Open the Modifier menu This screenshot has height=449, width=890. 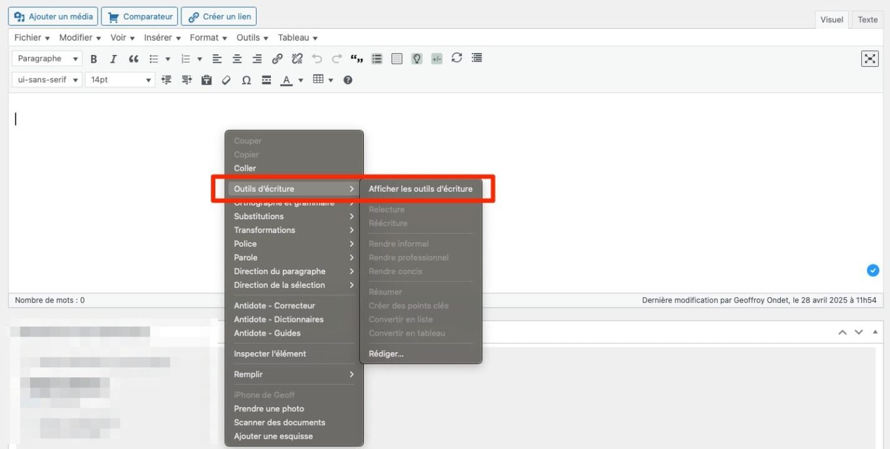80,38
